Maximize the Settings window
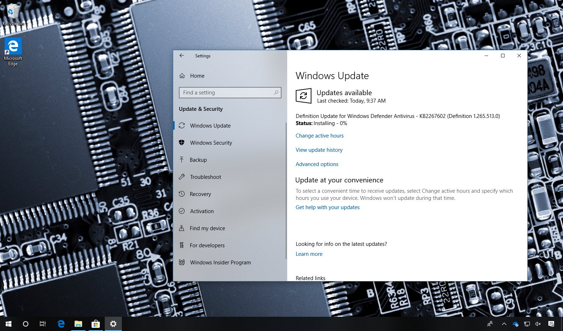The height and width of the screenshot is (331, 563). tap(503, 56)
